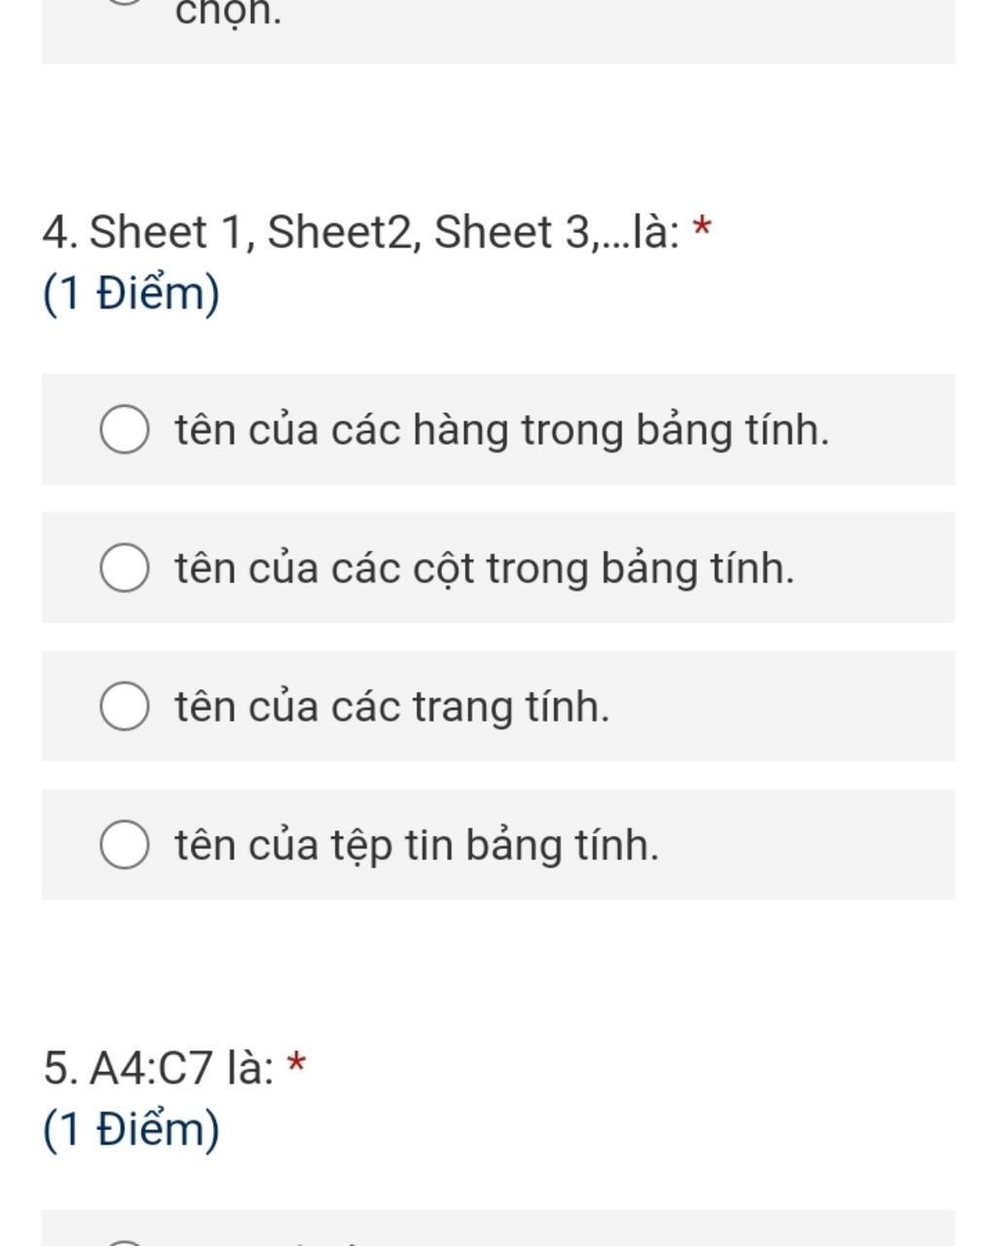
Task: Click the "(1 Điểm)" label under question 4
Action: [131, 293]
